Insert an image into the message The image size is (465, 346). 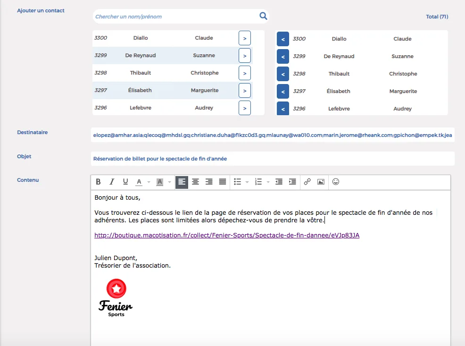[x=321, y=182]
